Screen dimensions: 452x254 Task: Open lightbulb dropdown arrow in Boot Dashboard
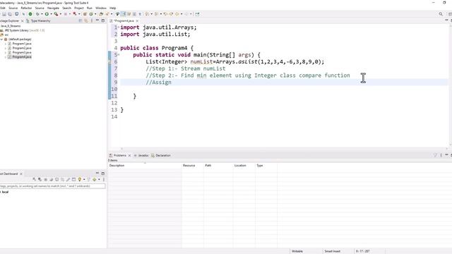pyautogui.click(x=84, y=179)
